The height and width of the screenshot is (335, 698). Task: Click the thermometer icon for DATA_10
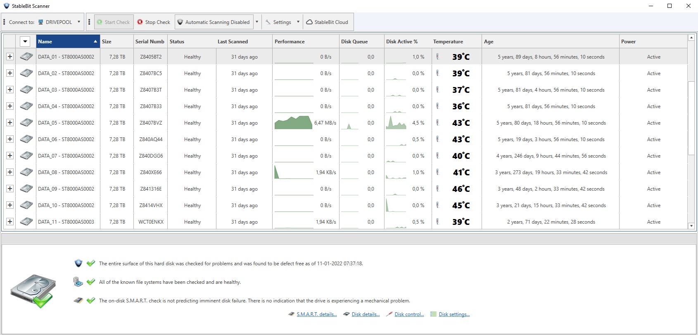(x=438, y=205)
